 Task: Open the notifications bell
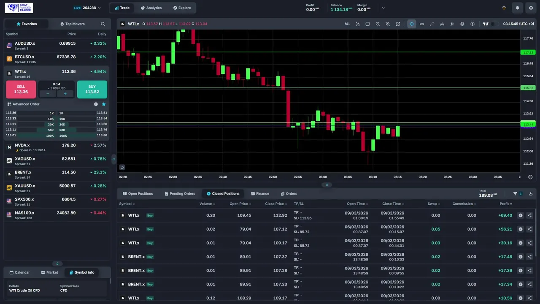518,8
